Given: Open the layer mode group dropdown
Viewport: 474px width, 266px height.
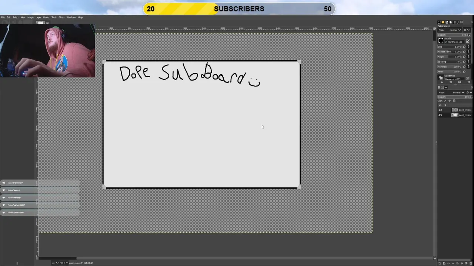Looking at the screenshot, I should coord(470,93).
